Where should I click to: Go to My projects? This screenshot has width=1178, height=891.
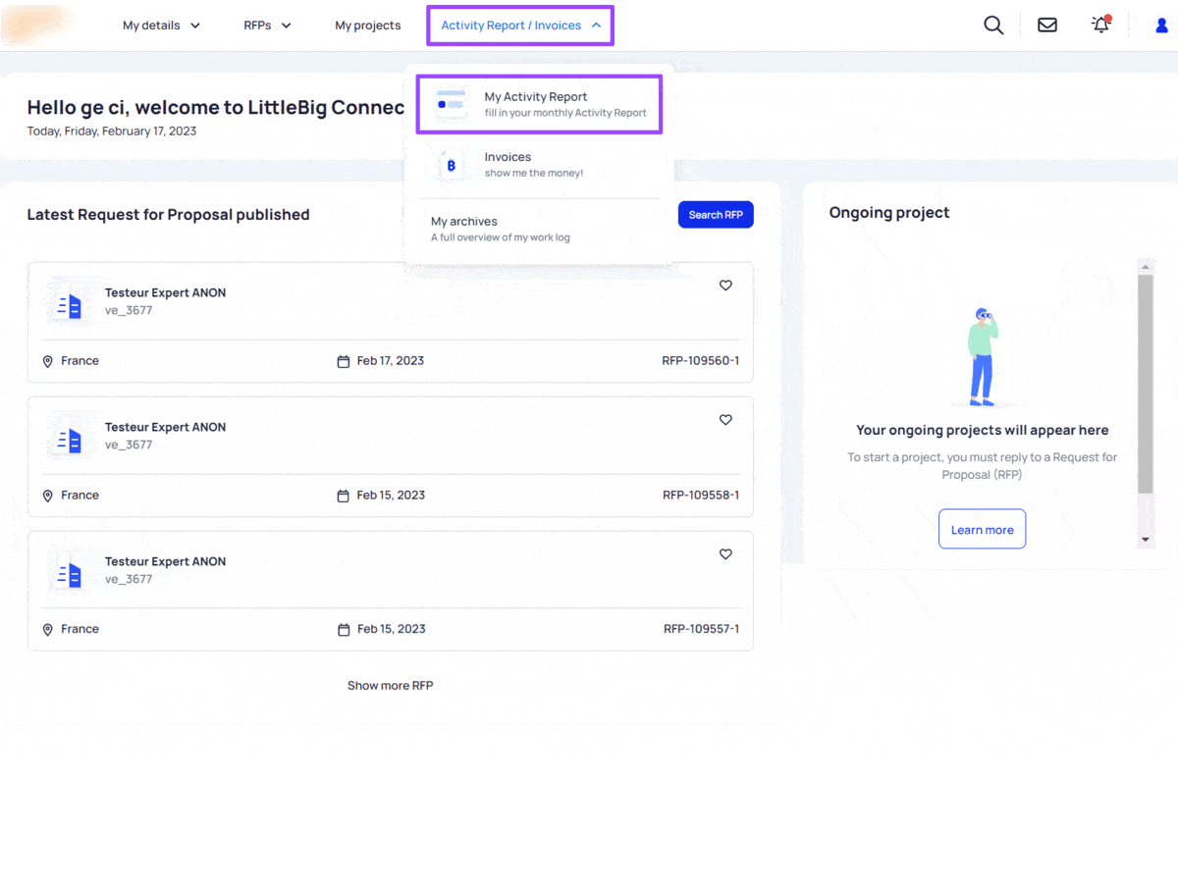pyautogui.click(x=368, y=26)
